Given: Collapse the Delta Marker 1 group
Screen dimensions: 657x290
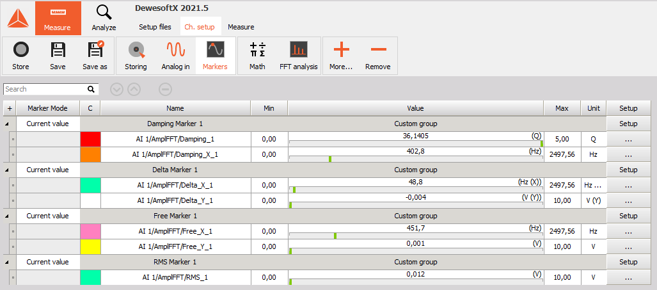Looking at the screenshot, I should [6, 170].
